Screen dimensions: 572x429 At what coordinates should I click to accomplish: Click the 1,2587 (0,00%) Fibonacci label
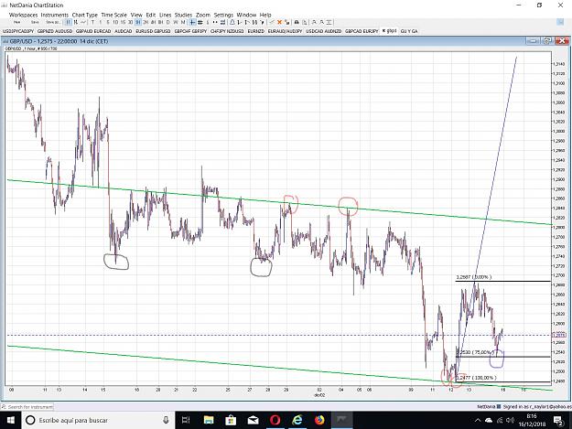click(x=473, y=277)
